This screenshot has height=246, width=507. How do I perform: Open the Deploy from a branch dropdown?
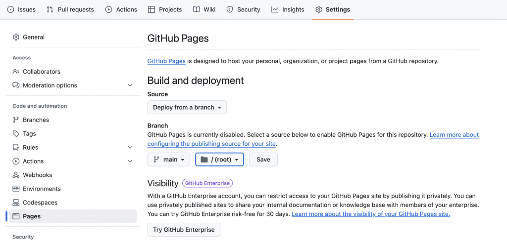[187, 107]
